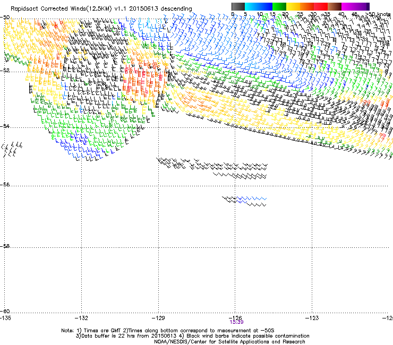
Task: Click the '-50' latitude axis label
Action: pyautogui.click(x=5, y=18)
